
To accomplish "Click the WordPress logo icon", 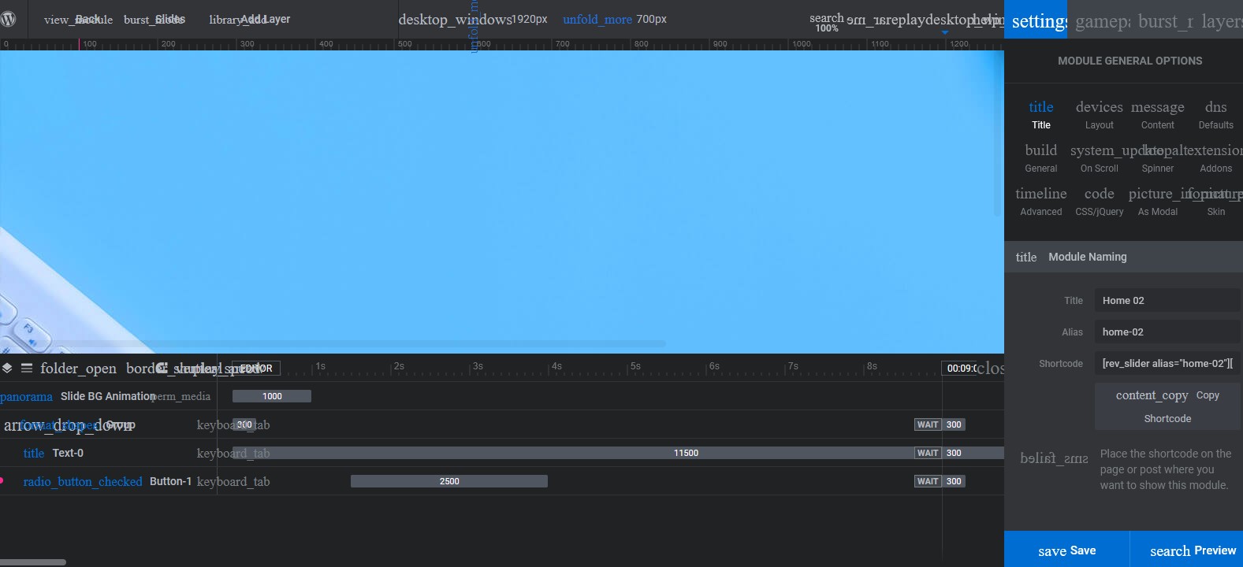I will pos(9,19).
